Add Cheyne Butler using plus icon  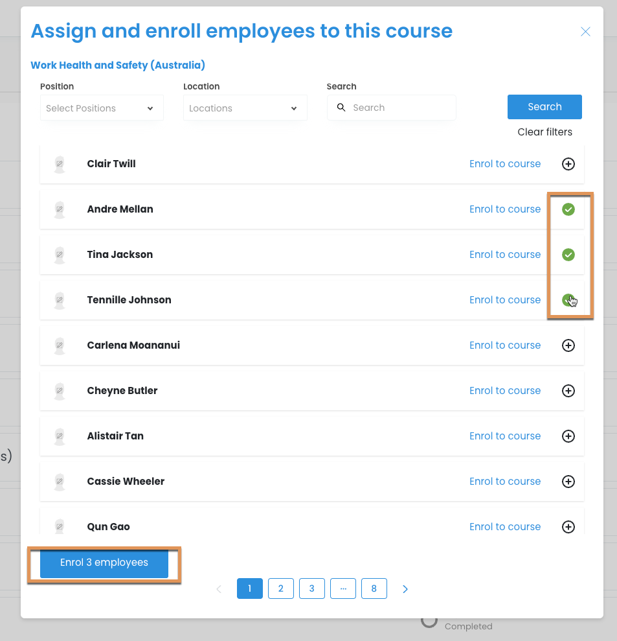point(568,391)
